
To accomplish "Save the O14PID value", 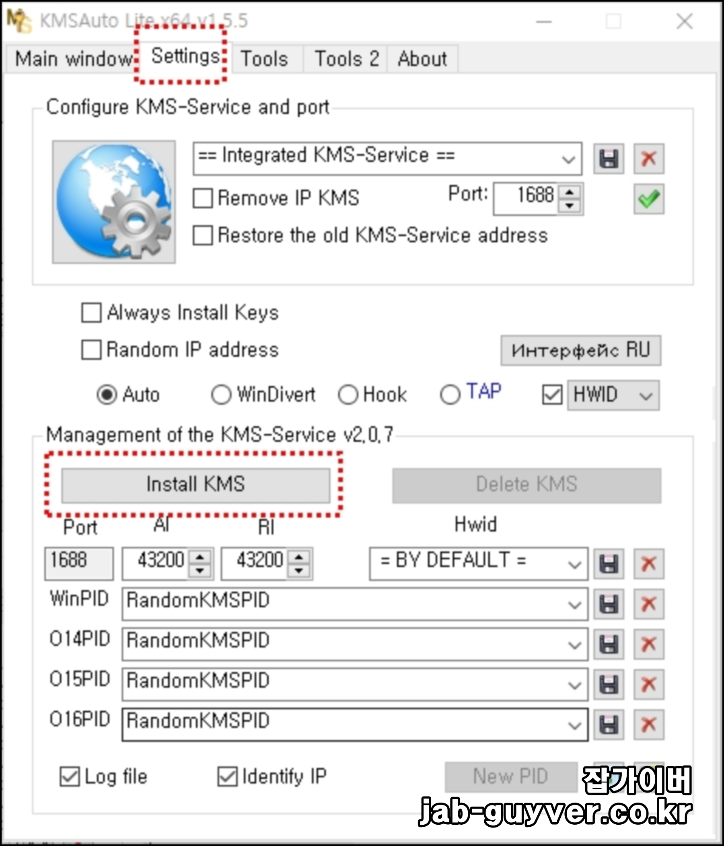I will (609, 644).
